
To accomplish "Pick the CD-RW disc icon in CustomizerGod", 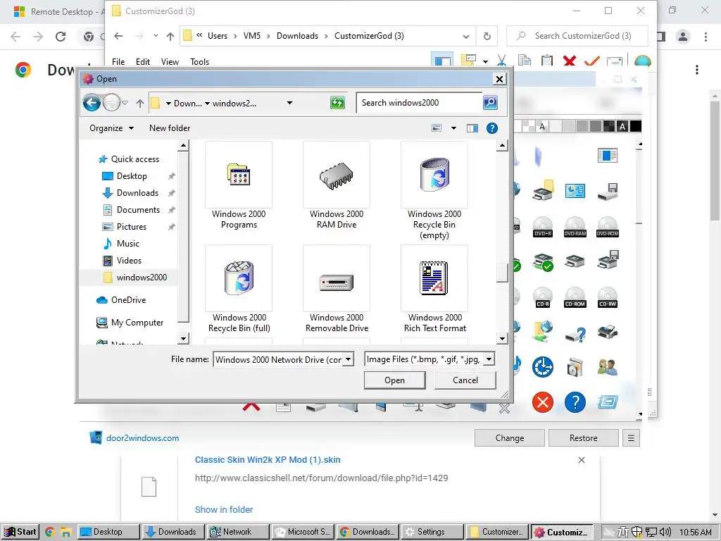I will click(x=608, y=297).
